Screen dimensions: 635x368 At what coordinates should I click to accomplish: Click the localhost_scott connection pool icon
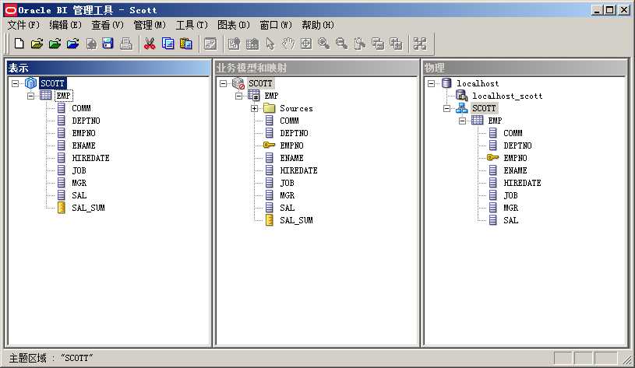(x=462, y=96)
